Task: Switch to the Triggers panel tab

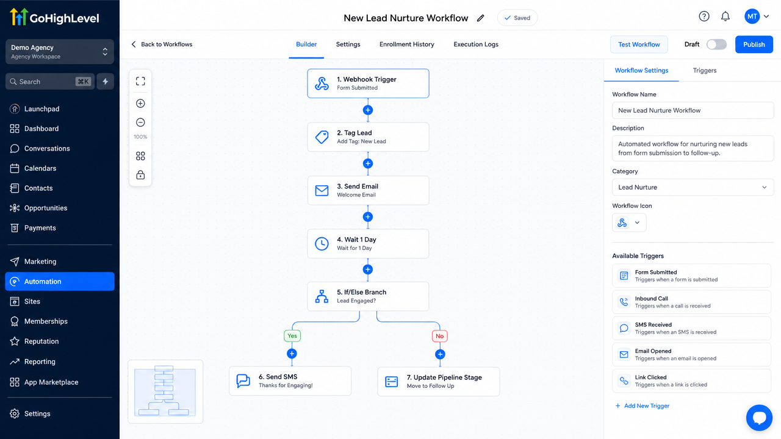Action: coord(705,71)
